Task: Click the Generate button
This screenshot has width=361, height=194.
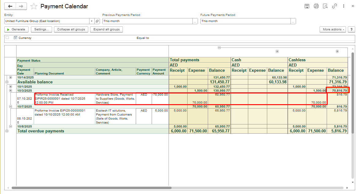Action: click(16, 29)
